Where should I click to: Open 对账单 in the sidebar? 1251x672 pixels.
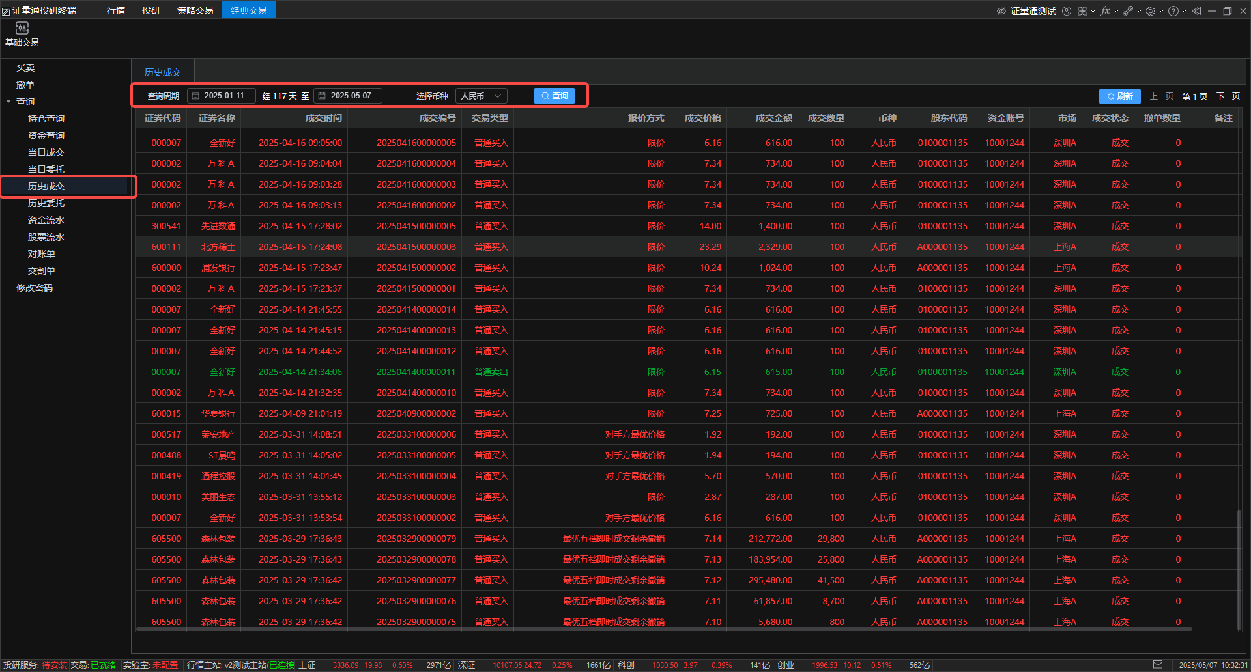[42, 254]
